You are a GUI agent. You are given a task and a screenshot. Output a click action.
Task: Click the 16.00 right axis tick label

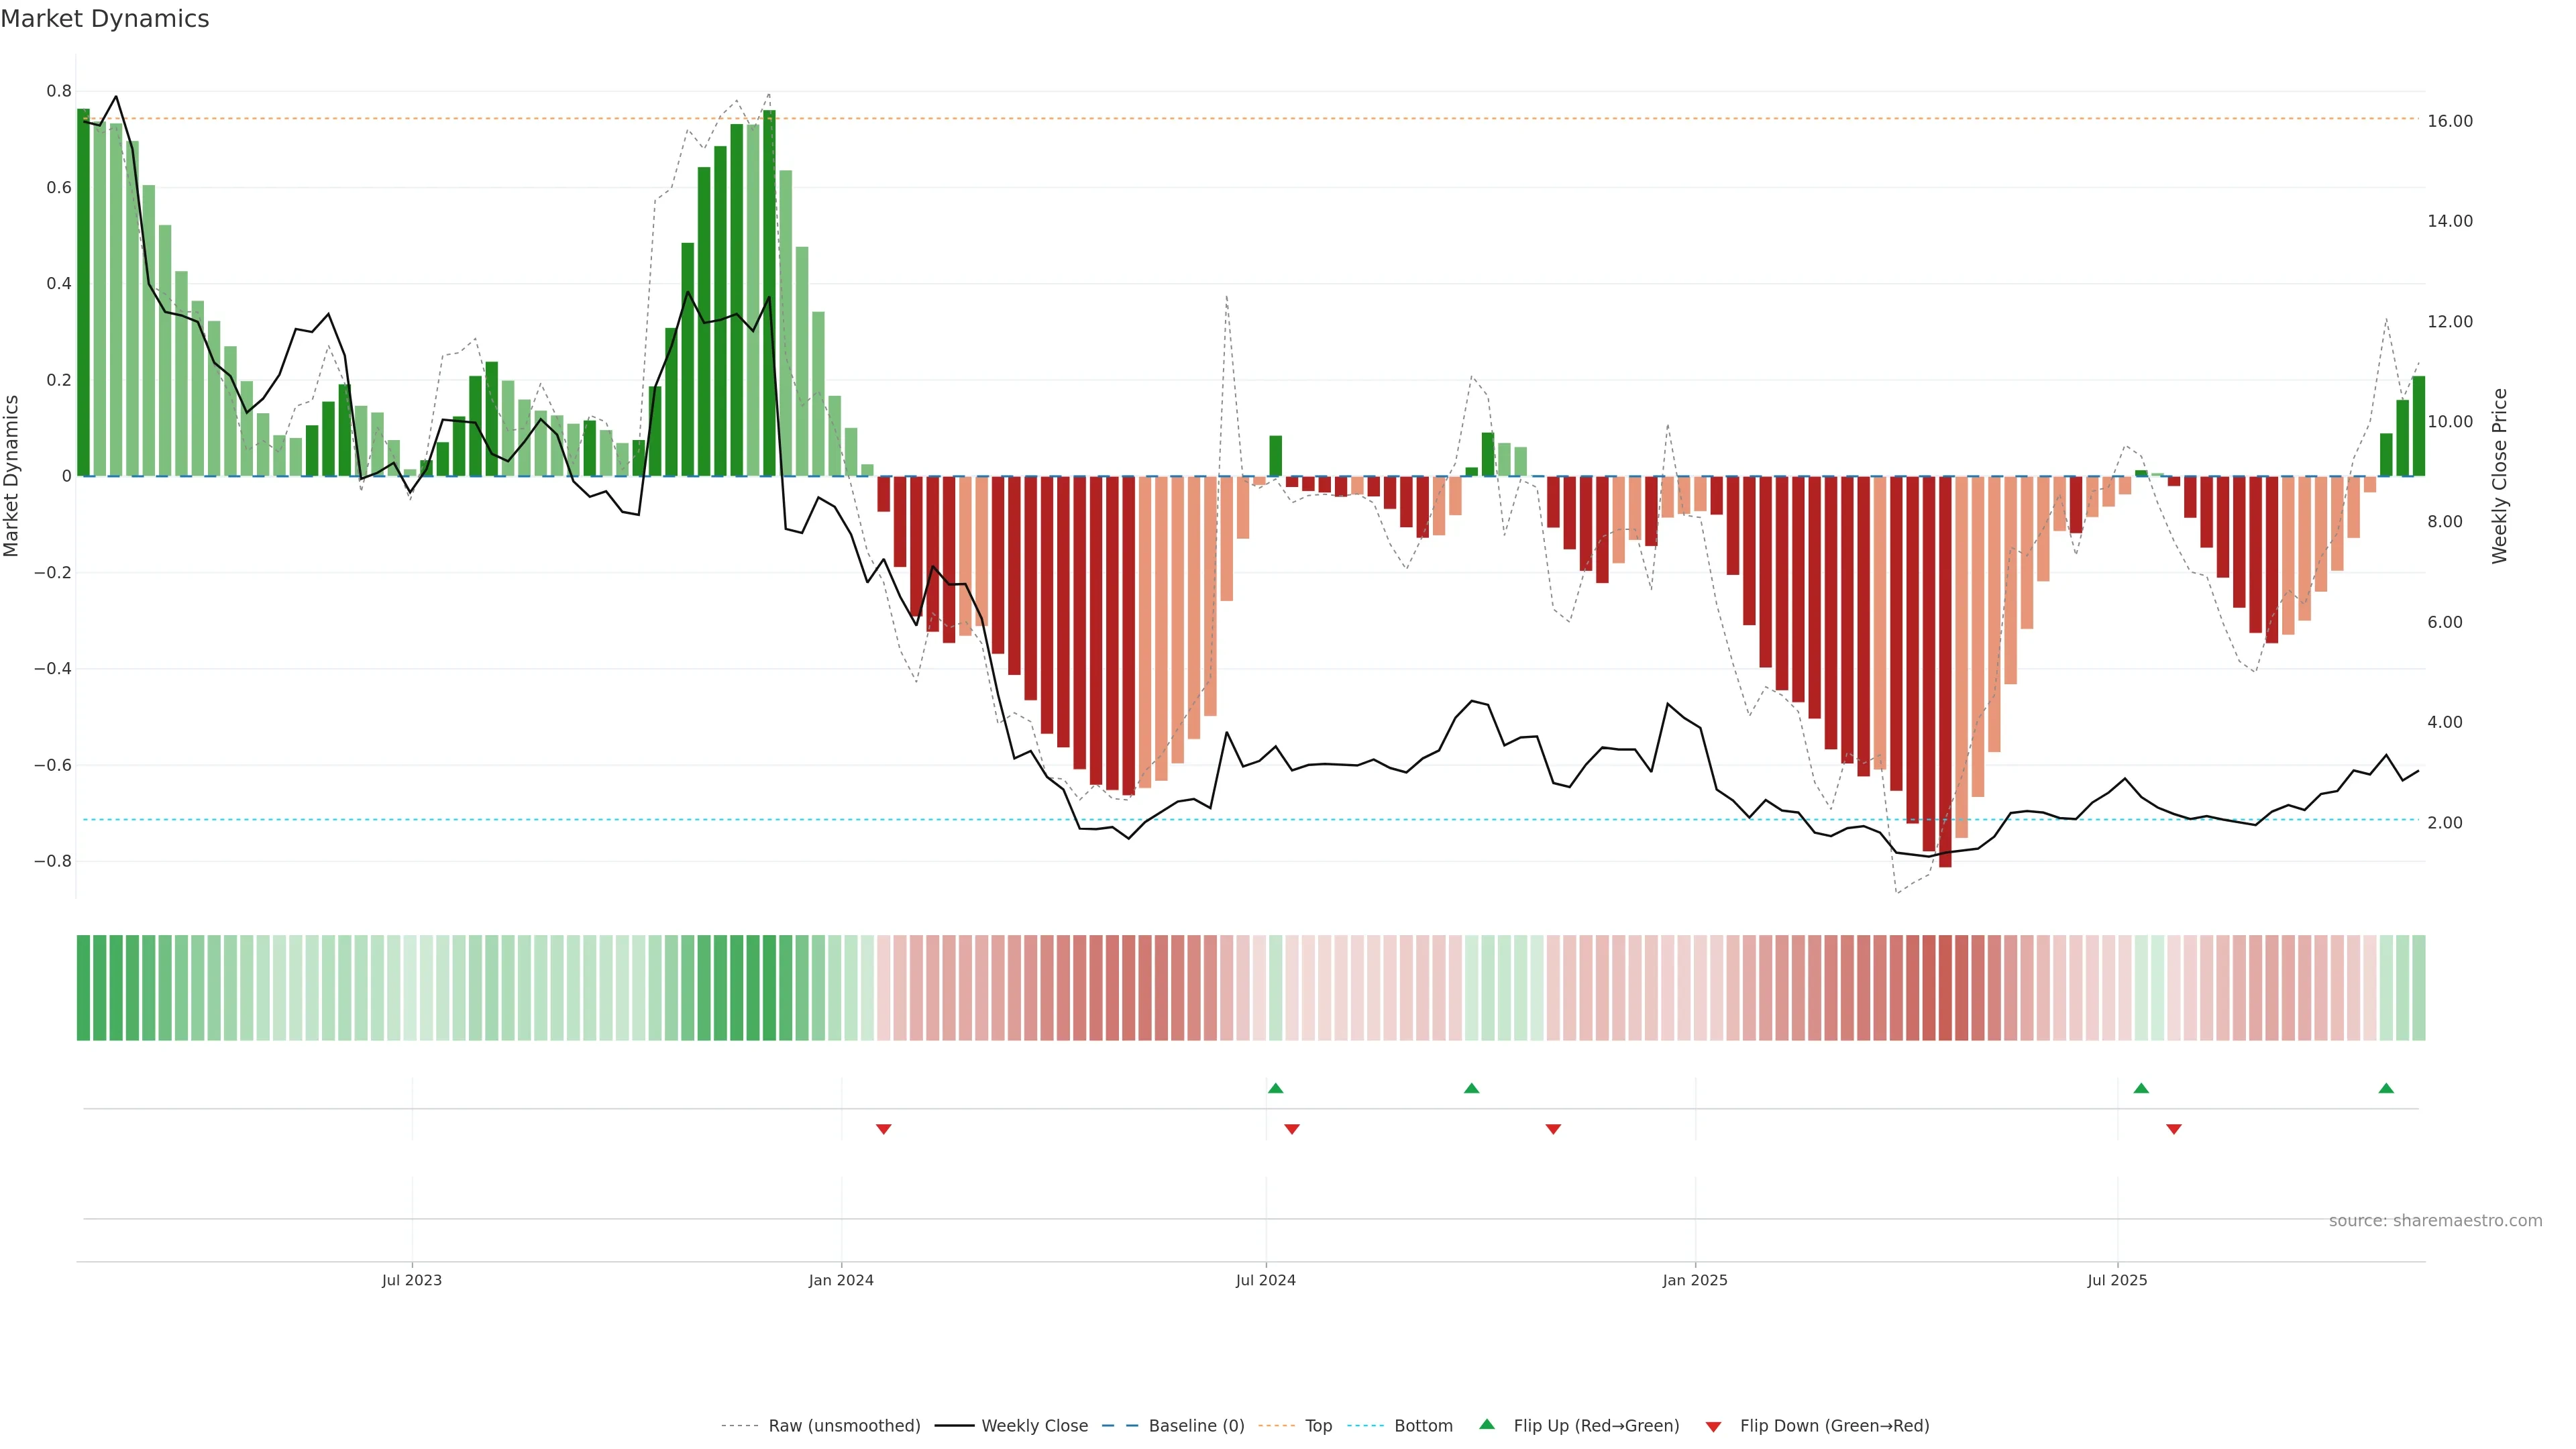pos(2450,121)
